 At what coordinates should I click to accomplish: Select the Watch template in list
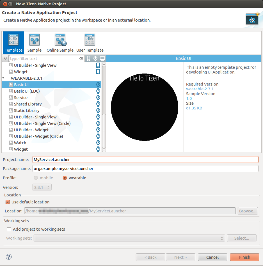[20, 143]
